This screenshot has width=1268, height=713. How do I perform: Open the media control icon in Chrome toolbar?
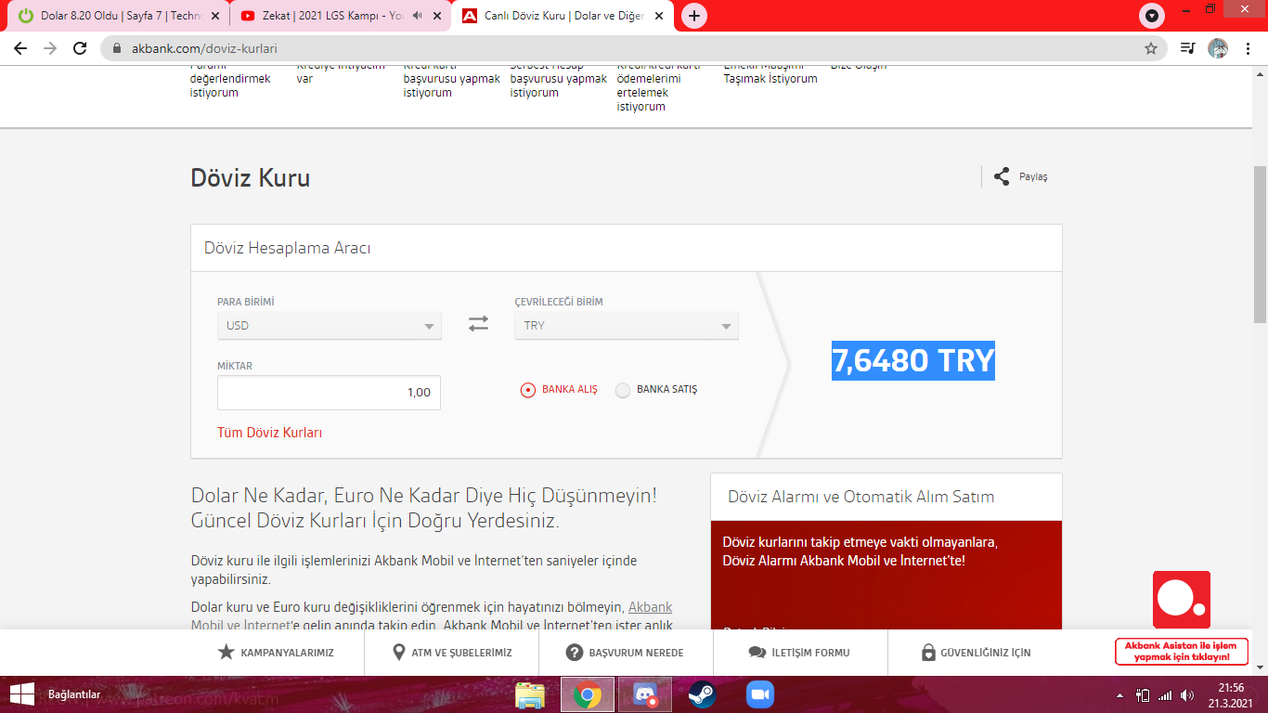1187,48
